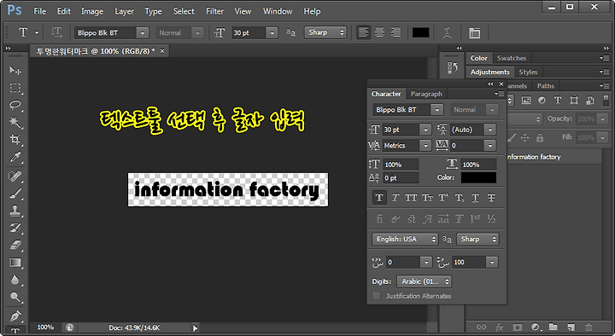Open Digits Arabic dropdown
This screenshot has width=615, height=336.
(424, 281)
